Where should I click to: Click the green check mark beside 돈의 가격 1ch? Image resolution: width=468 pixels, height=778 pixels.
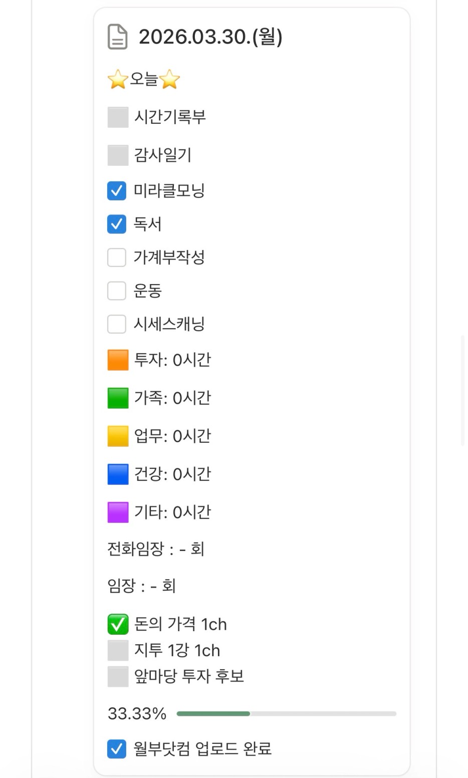118,625
